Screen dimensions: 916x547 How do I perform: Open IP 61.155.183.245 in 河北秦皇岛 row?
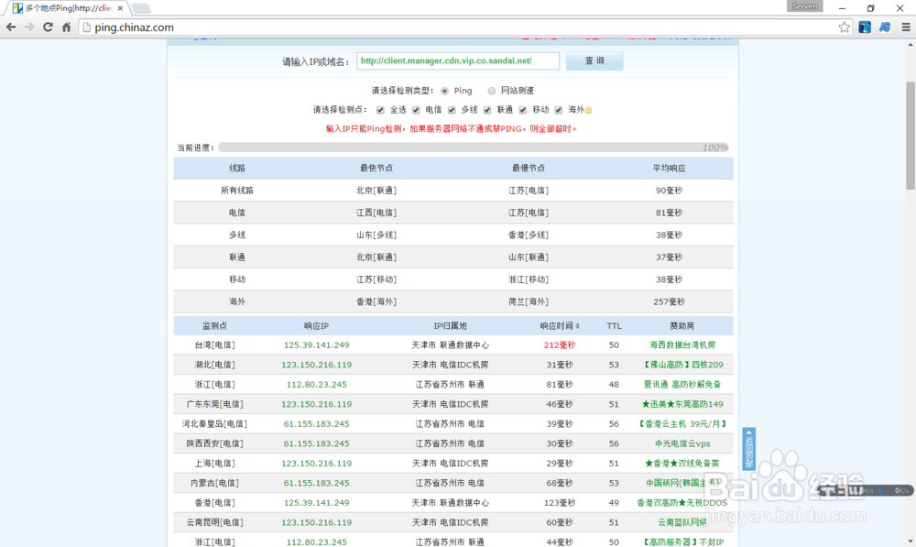click(x=317, y=423)
